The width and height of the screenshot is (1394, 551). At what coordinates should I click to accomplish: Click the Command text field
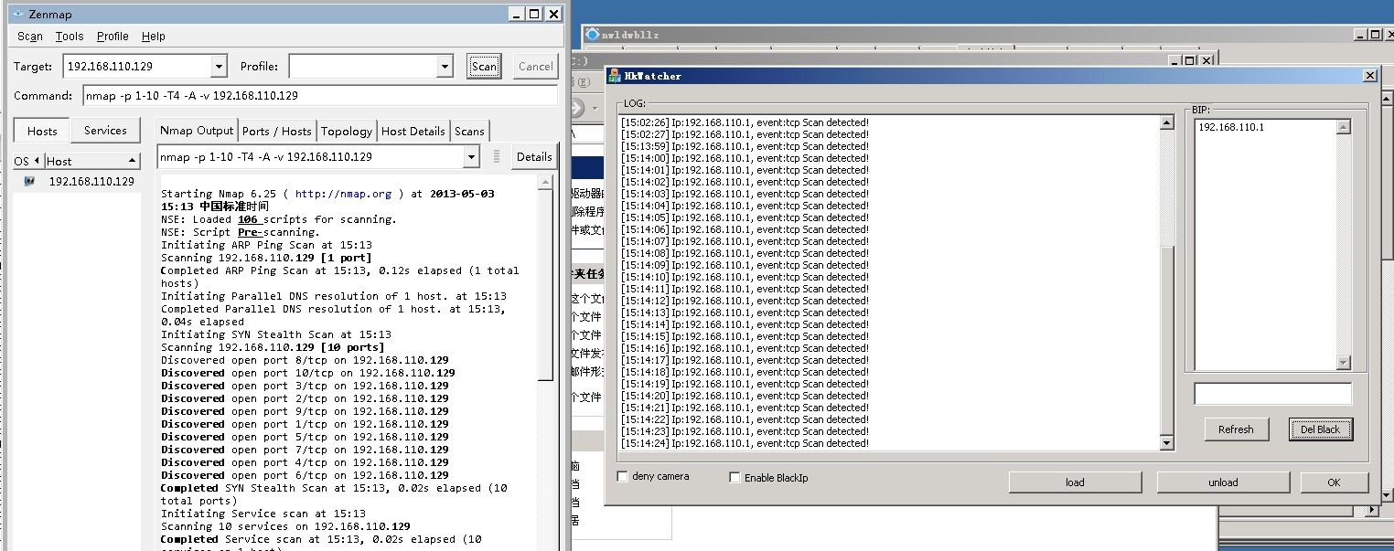320,95
